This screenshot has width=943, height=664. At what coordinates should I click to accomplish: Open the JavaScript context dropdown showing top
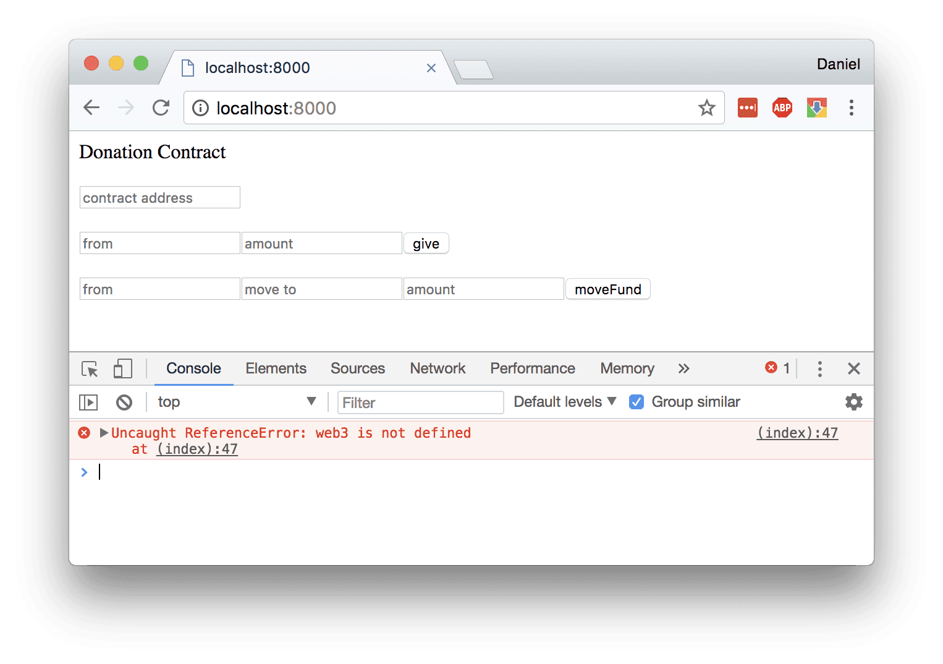click(237, 402)
